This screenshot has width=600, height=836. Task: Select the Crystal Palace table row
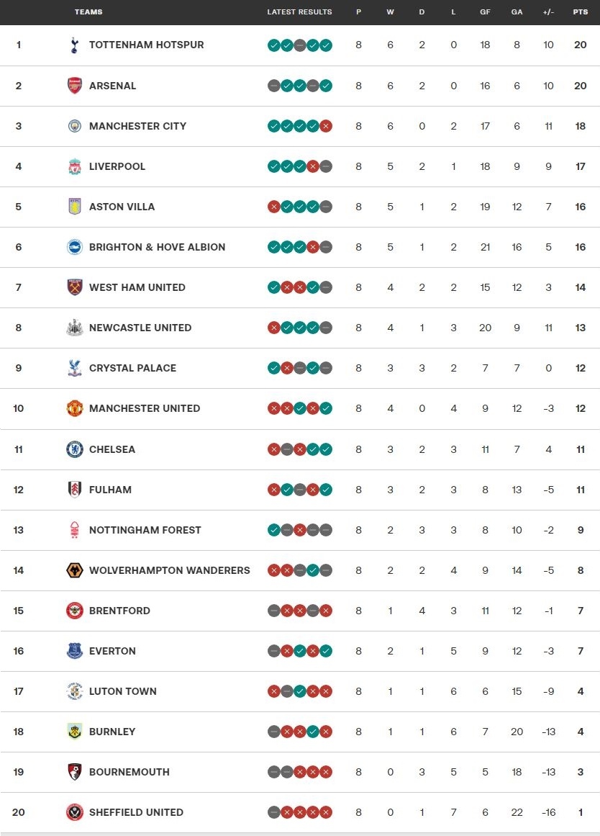pyautogui.click(x=300, y=369)
